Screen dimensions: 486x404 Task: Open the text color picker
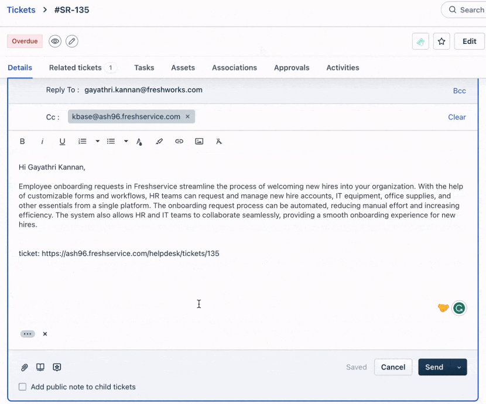tap(139, 142)
